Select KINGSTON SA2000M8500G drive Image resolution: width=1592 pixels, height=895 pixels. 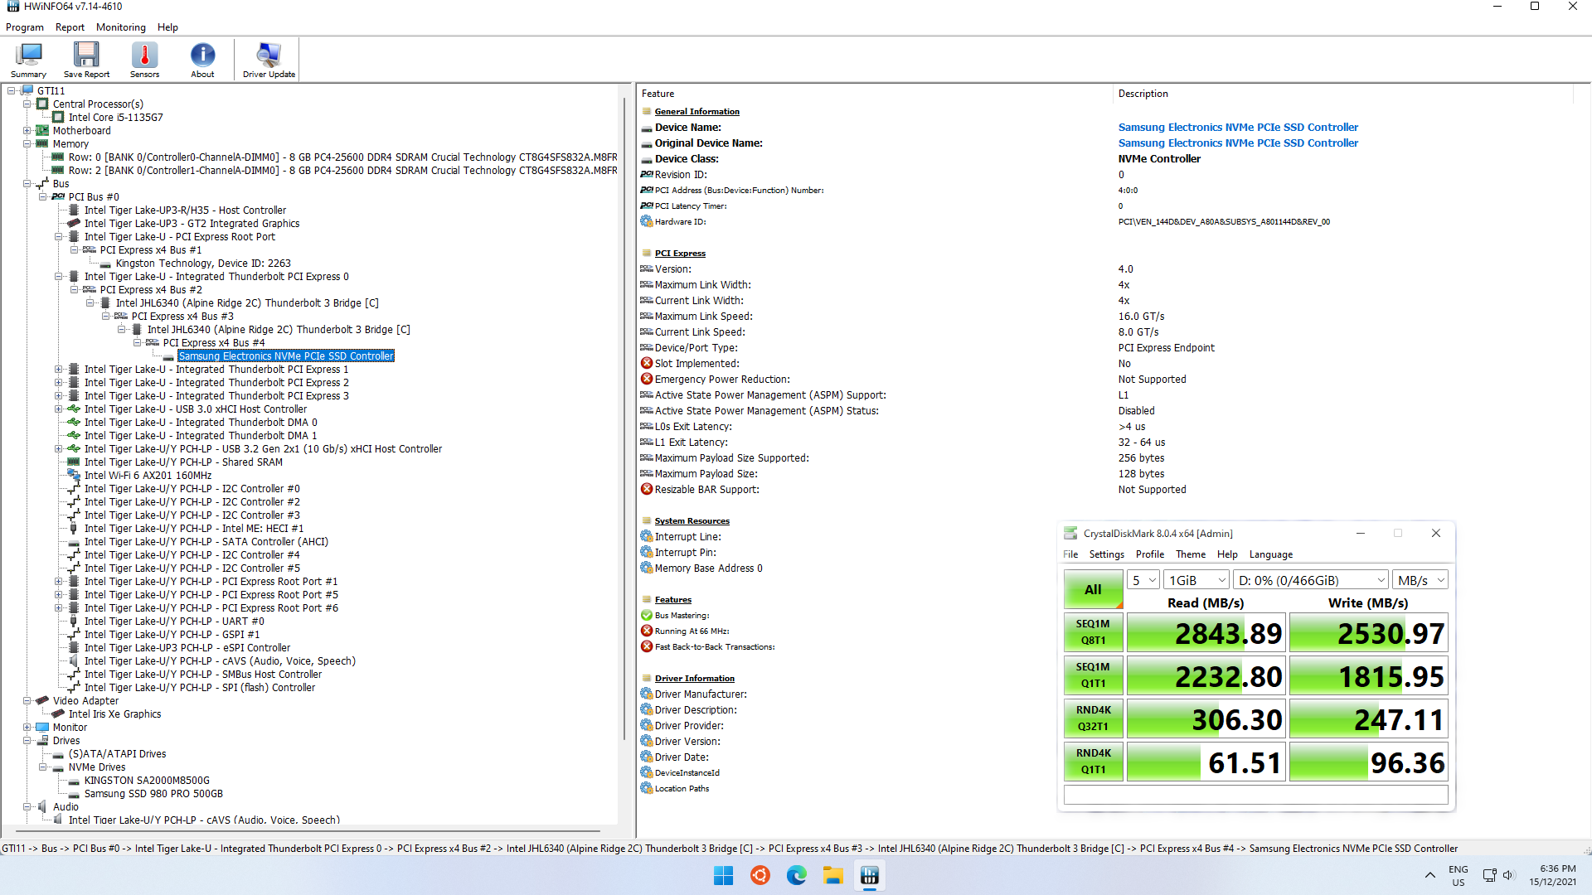coord(147,780)
